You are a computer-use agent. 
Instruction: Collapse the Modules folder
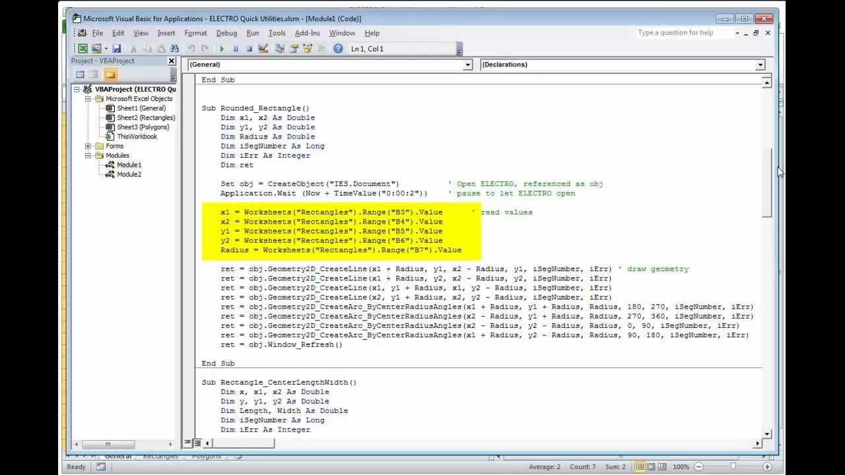click(88, 156)
